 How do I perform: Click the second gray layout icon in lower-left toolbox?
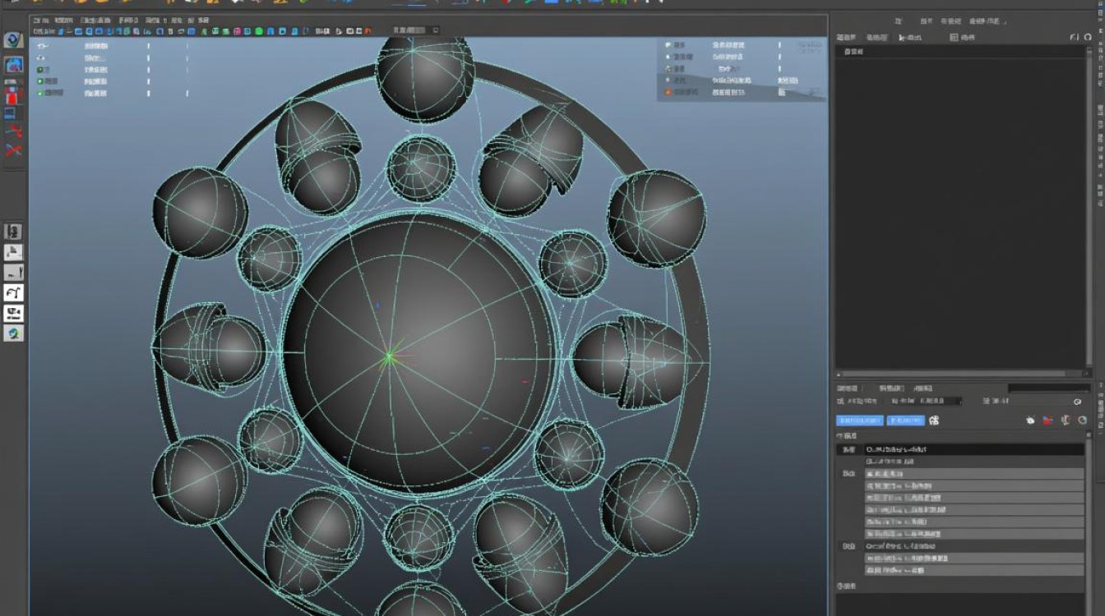[x=13, y=253]
